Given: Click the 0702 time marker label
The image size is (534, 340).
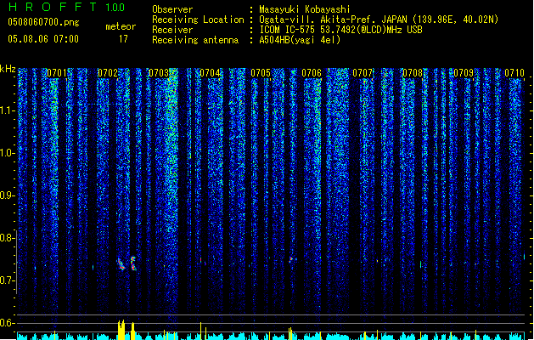Looking at the screenshot, I should coord(108,73).
